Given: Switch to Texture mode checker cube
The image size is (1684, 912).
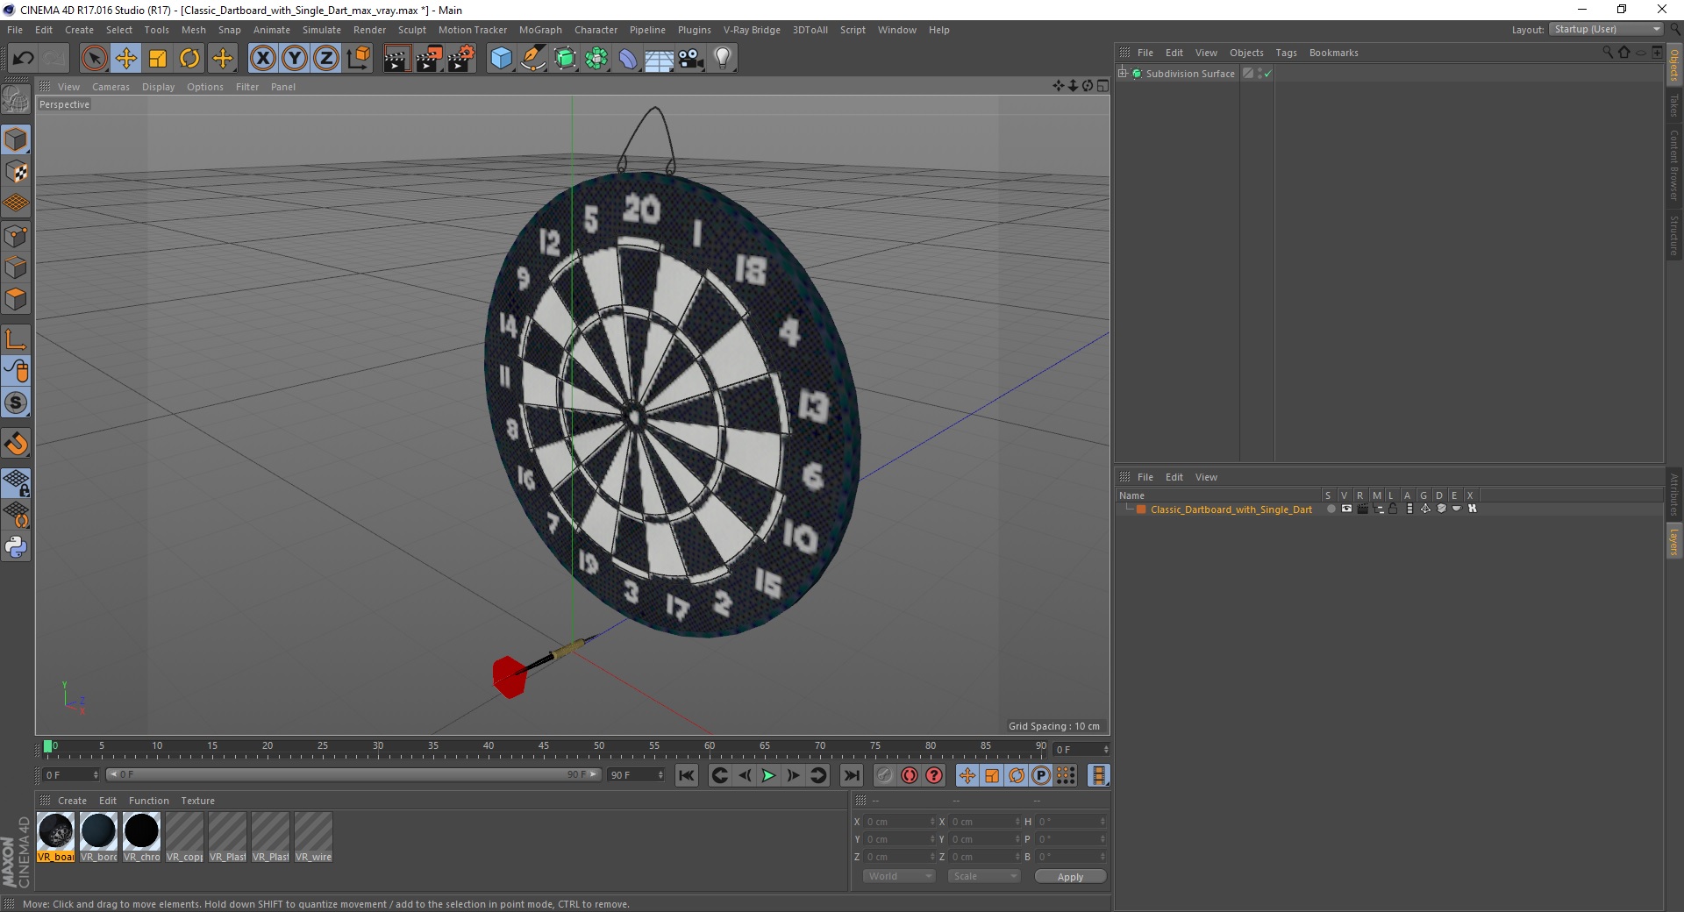Looking at the screenshot, I should pyautogui.click(x=16, y=172).
